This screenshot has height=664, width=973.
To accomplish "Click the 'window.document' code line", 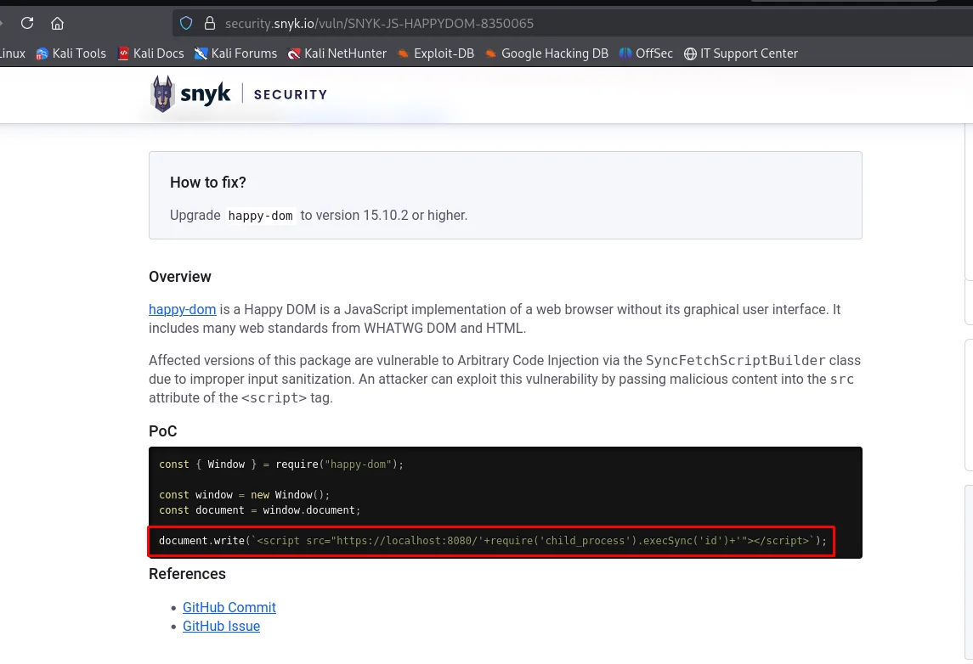I will (x=259, y=510).
